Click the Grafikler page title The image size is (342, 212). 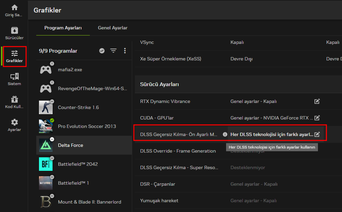[x=47, y=10]
